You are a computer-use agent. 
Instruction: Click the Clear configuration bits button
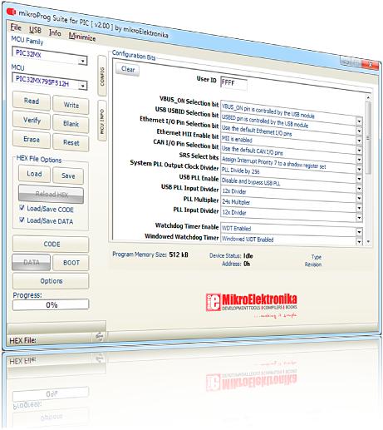(128, 69)
